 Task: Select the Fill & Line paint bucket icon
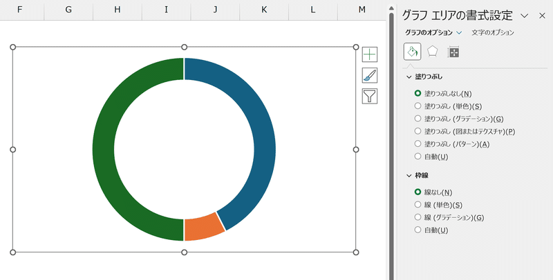point(412,52)
